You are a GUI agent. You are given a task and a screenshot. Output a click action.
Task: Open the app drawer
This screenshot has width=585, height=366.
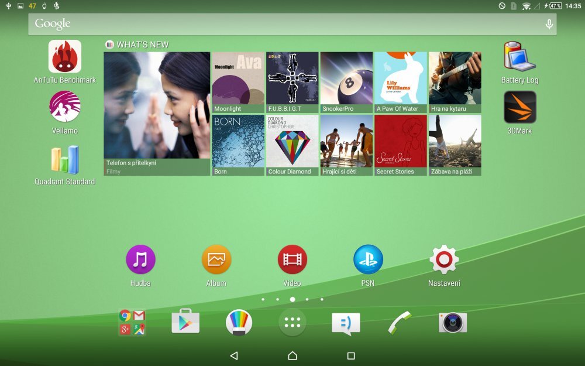tap(292, 321)
